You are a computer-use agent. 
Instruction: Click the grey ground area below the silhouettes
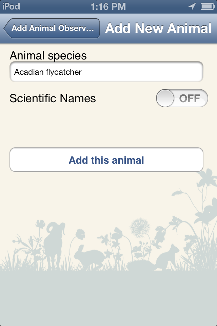point(108,299)
